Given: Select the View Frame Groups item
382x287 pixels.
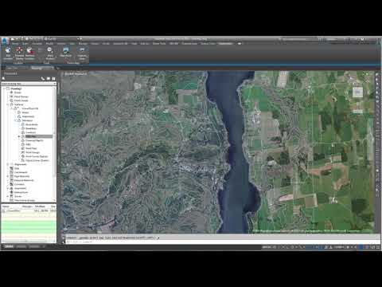Looking at the screenshot, I should pos(25,200).
